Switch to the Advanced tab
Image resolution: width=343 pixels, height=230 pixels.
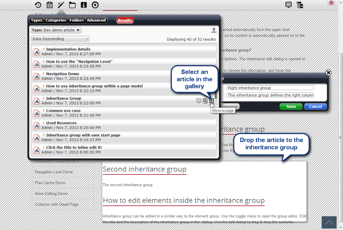tap(96, 20)
